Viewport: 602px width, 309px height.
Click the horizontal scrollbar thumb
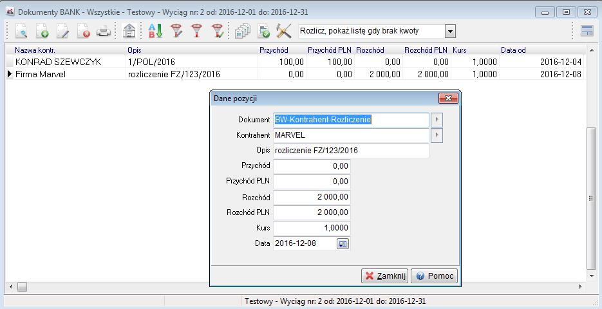coord(22,286)
